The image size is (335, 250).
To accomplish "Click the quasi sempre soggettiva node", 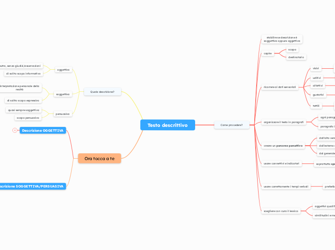I will (x=24, y=110).
